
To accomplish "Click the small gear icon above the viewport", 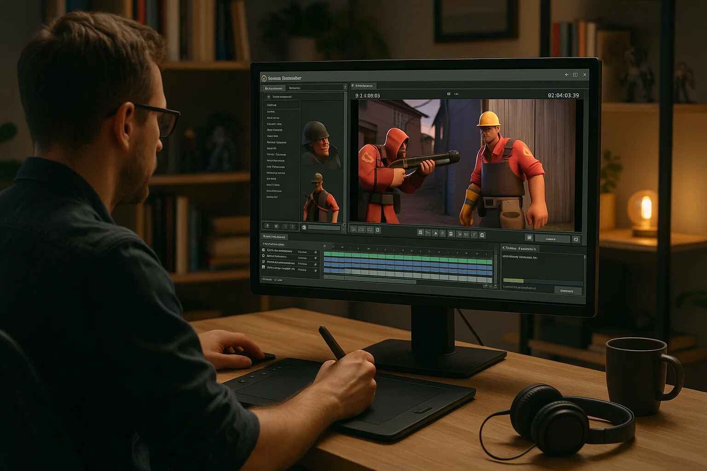I will [x=449, y=94].
